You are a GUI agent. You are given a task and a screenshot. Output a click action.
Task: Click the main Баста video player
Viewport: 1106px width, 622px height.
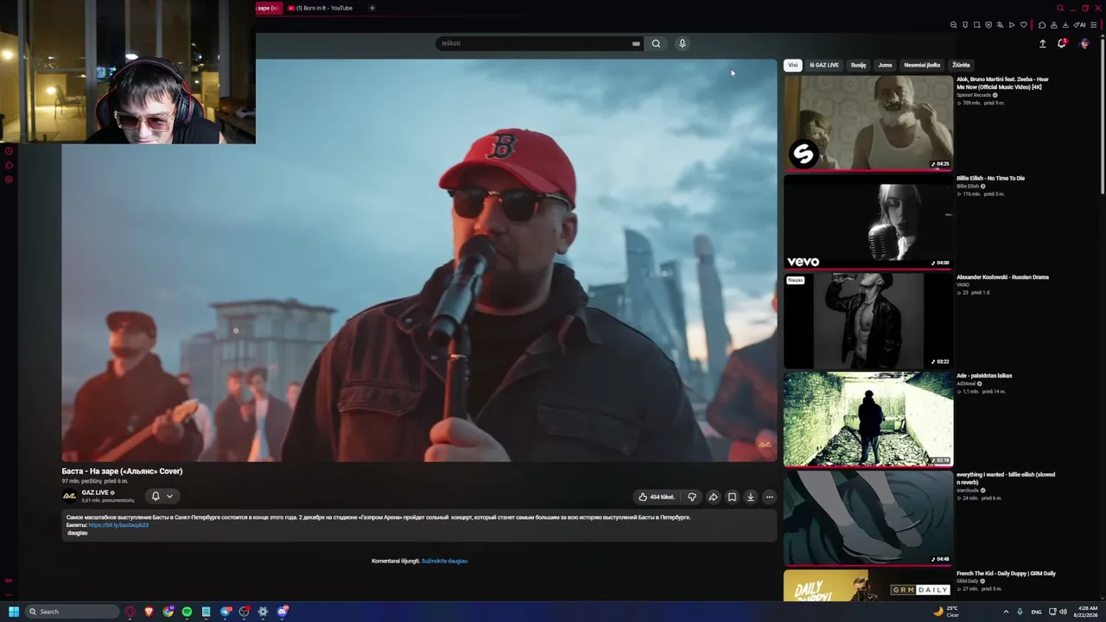point(419,260)
